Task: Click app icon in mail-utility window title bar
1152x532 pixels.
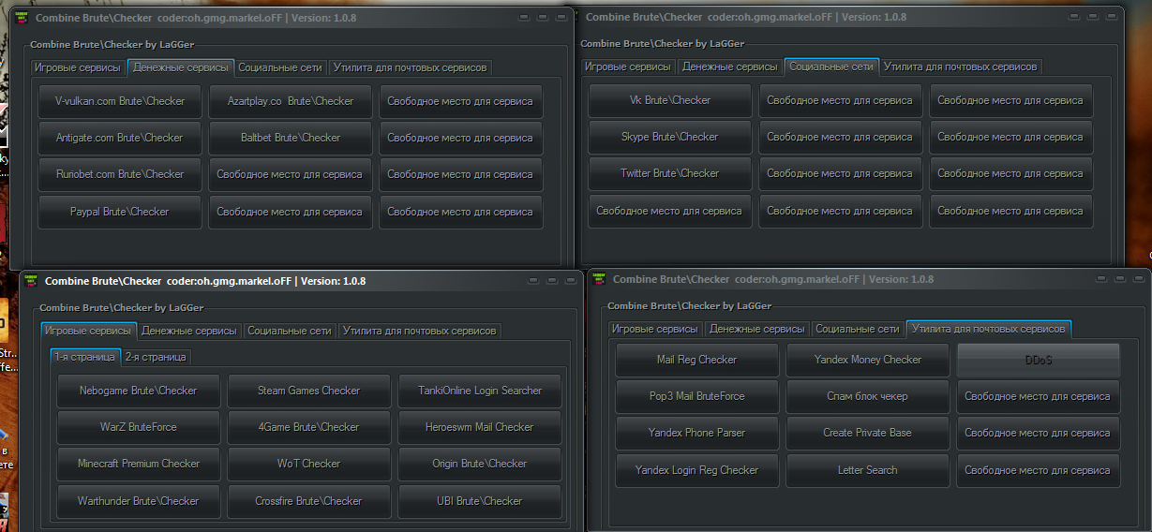Action: (x=597, y=279)
